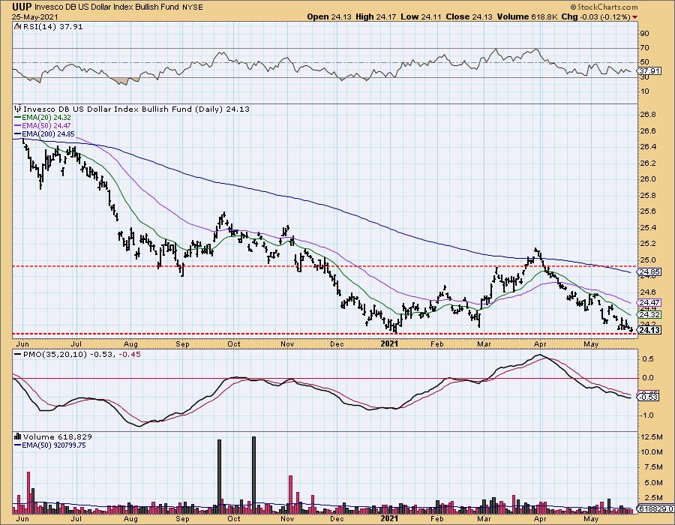
Task: Click the small icon before RSI(14) label
Action: pyautogui.click(x=16, y=26)
